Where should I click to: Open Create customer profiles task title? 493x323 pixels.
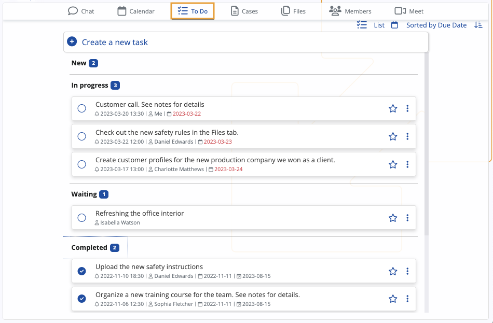(x=215, y=160)
